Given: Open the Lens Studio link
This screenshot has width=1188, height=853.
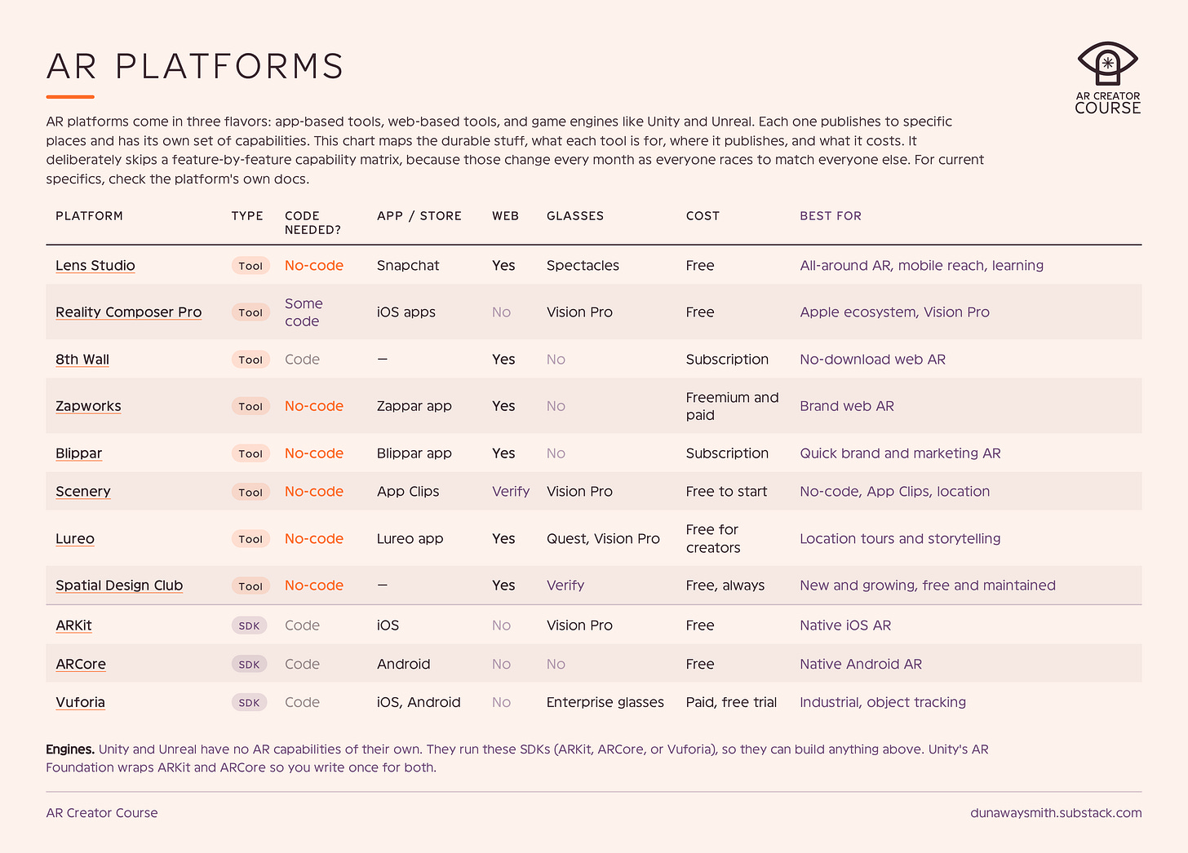Looking at the screenshot, I should point(95,266).
